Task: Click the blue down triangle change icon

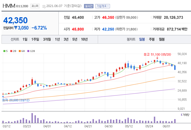Action: [16, 28]
